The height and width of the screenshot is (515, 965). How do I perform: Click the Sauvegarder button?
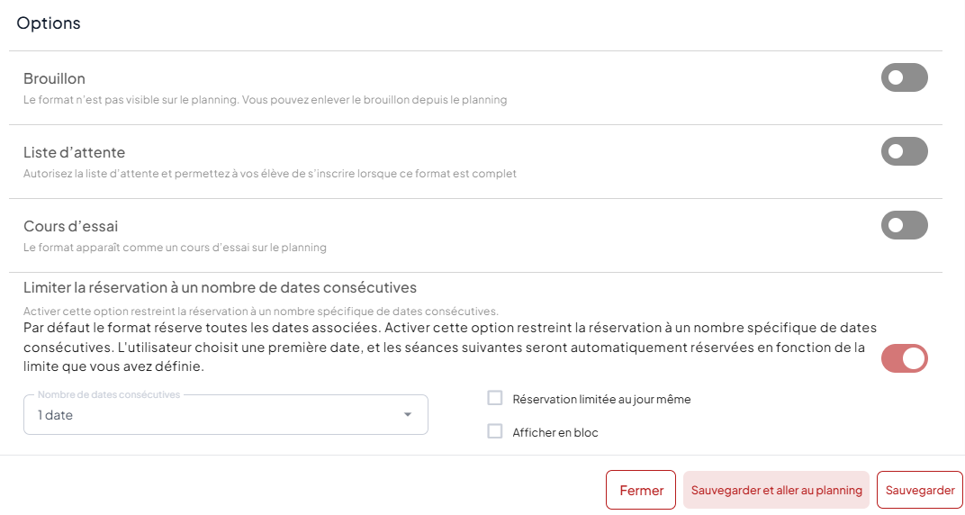(x=920, y=490)
